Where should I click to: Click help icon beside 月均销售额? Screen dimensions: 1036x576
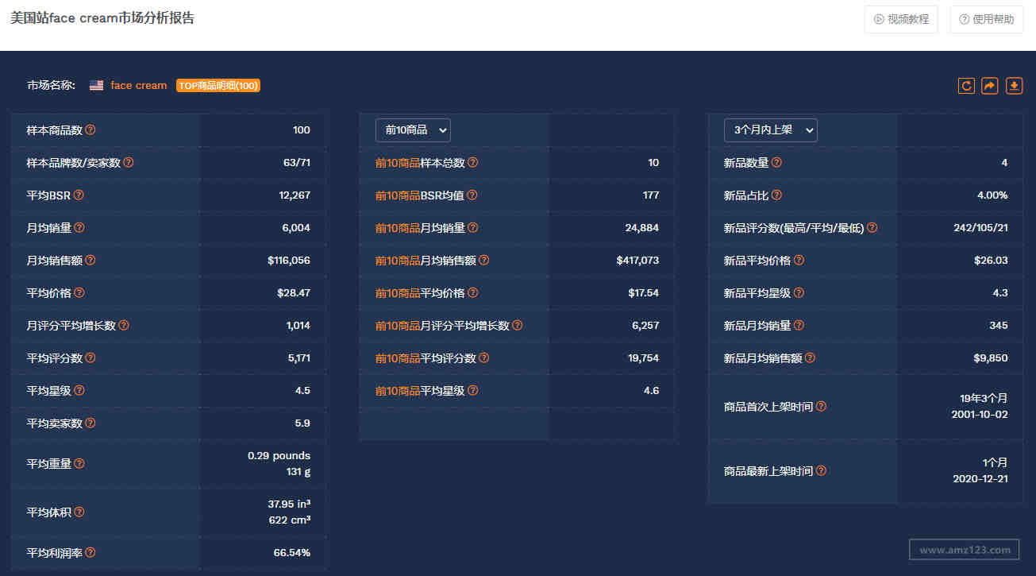[91, 261]
